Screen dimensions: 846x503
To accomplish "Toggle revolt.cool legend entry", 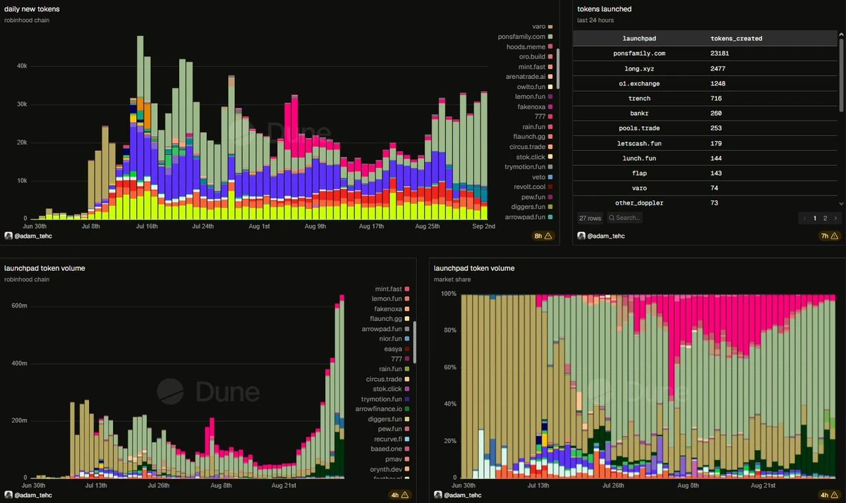I will click(x=533, y=187).
